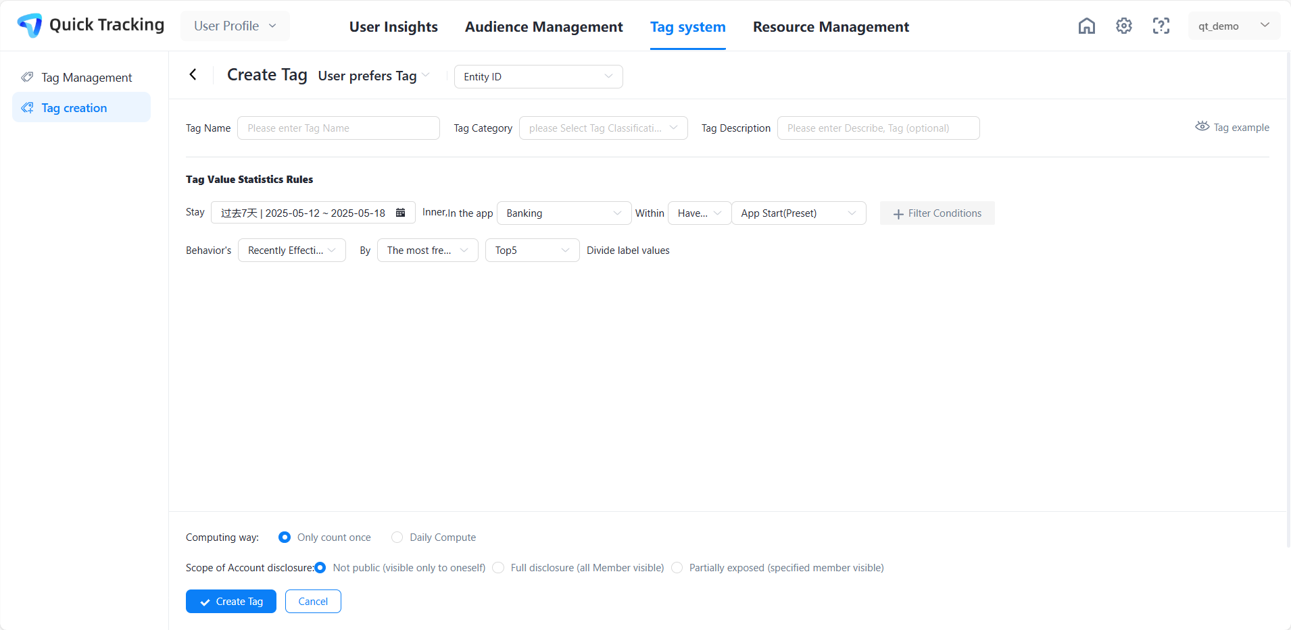Open the App Start(Preset) event dropdown
The height and width of the screenshot is (630, 1291).
click(x=799, y=213)
